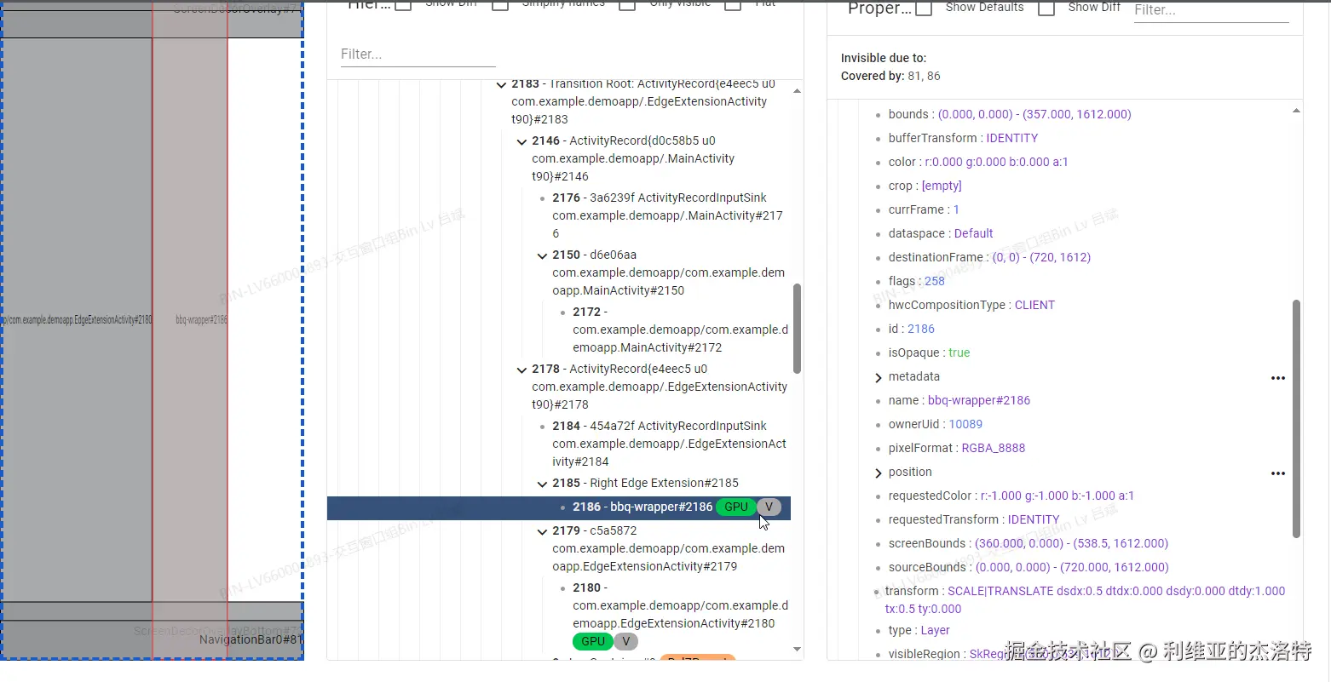The width and height of the screenshot is (1331, 682).
Task: Collapse the 2179 c5a5872 node
Action: click(x=542, y=531)
